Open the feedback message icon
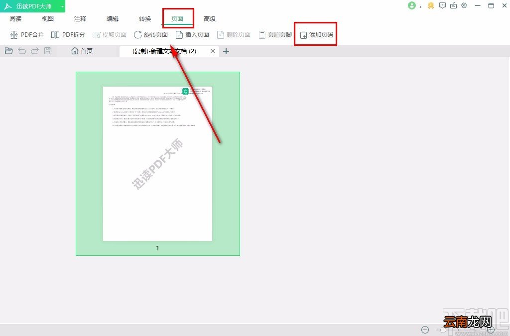510x336 pixels. pos(442,5)
